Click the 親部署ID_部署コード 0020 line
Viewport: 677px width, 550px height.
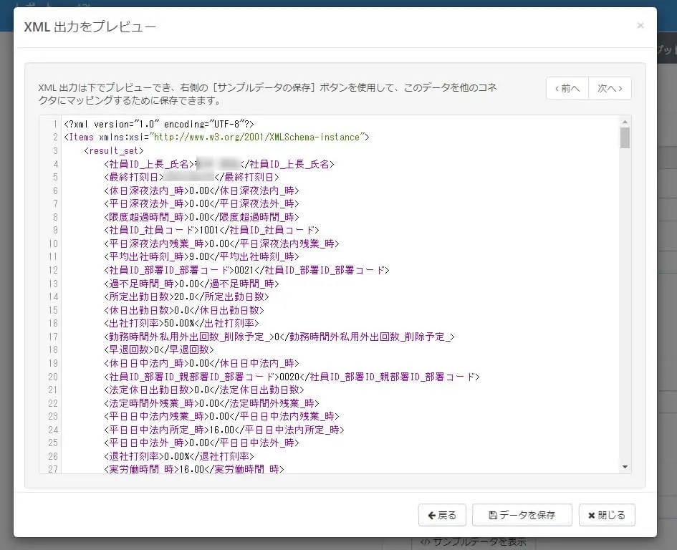click(x=292, y=377)
